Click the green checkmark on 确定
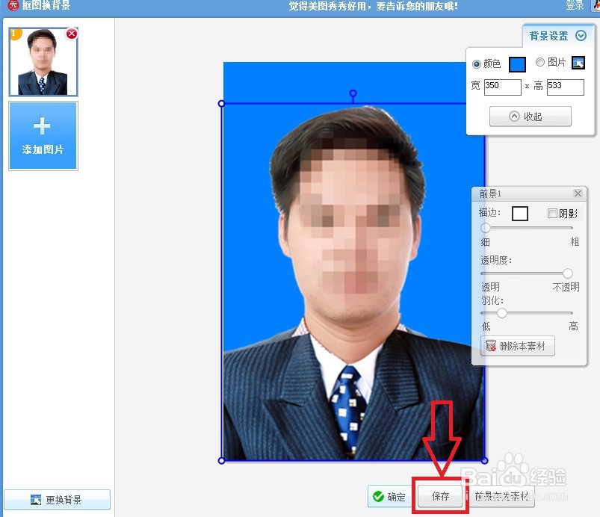600x517 pixels. point(377,496)
